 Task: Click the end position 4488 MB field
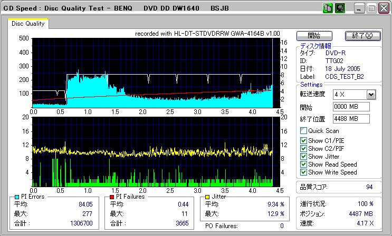351,118
